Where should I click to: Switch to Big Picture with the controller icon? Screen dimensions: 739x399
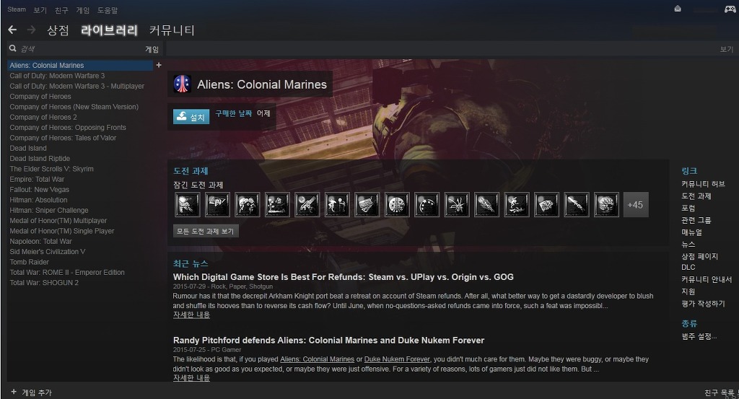730,9
